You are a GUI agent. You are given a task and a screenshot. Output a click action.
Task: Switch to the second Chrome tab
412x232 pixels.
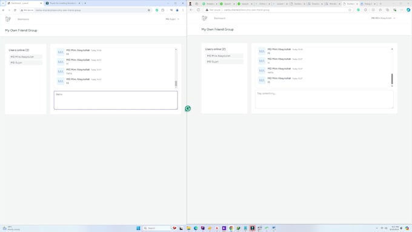62,3
